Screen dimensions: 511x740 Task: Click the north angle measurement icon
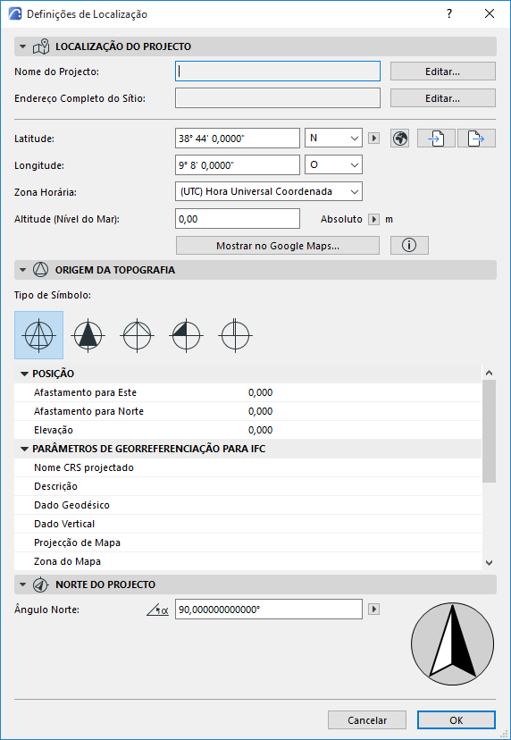click(x=157, y=610)
